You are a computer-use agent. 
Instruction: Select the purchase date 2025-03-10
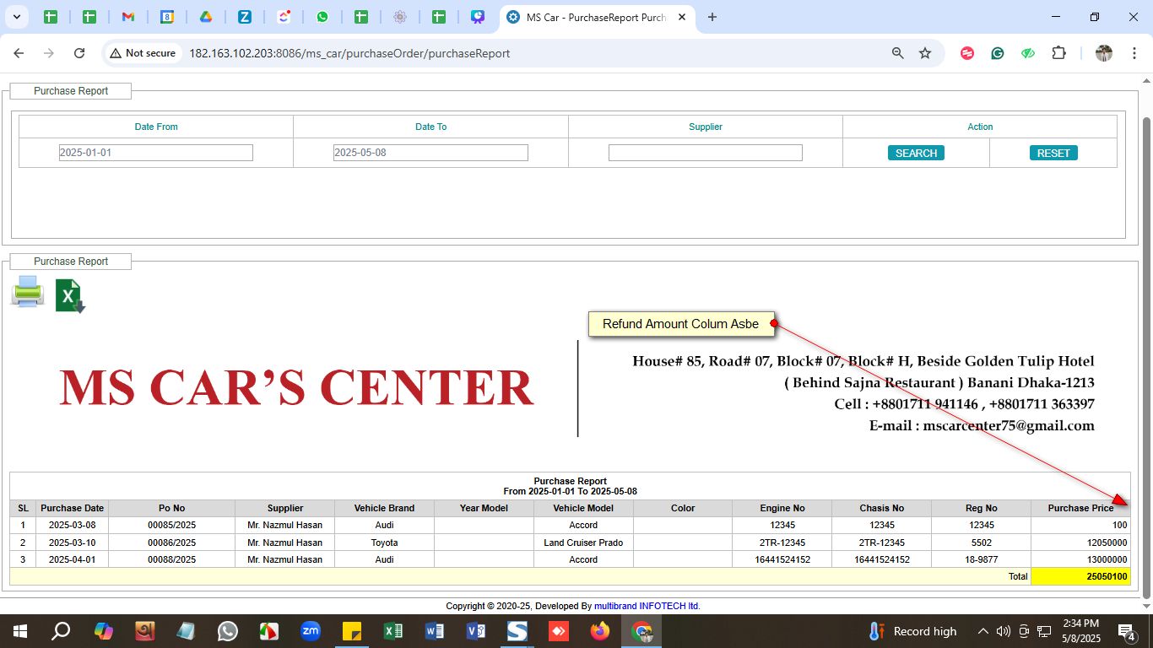pos(73,543)
